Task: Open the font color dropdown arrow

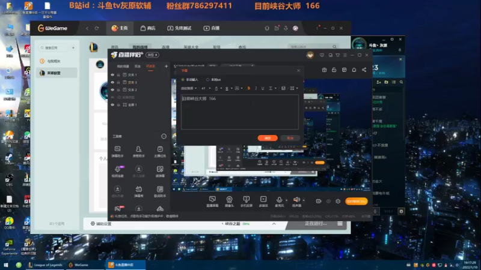Action: 221,88
